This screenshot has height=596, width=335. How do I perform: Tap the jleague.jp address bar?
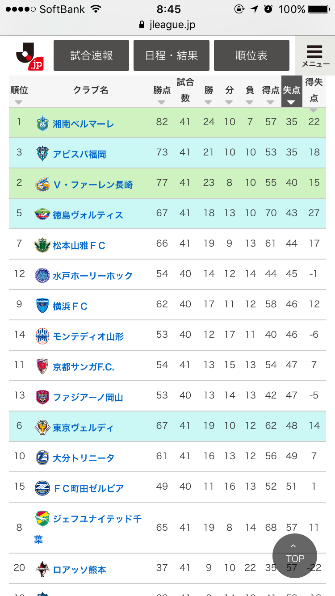pyautogui.click(x=167, y=25)
